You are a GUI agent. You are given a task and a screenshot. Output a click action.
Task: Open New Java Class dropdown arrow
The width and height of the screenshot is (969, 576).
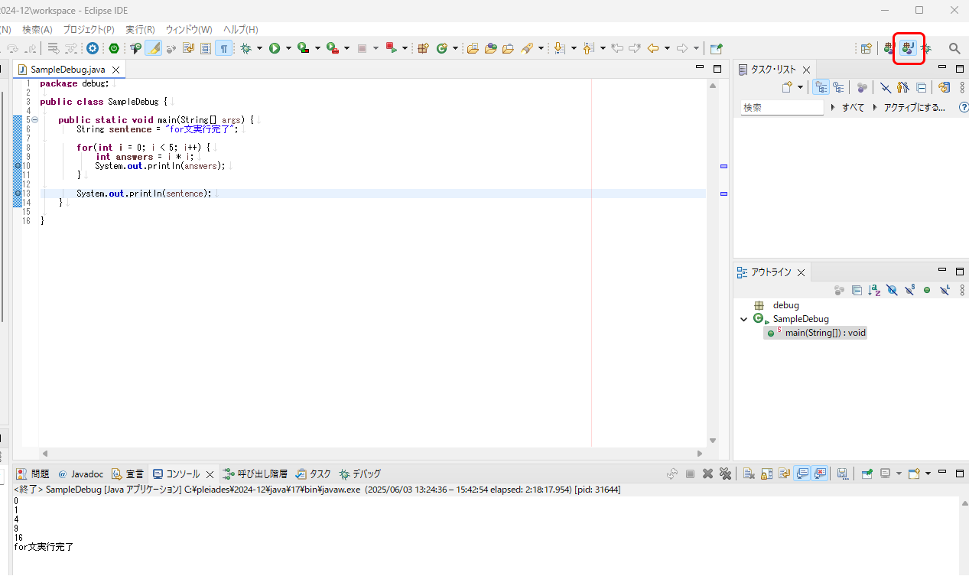[455, 48]
